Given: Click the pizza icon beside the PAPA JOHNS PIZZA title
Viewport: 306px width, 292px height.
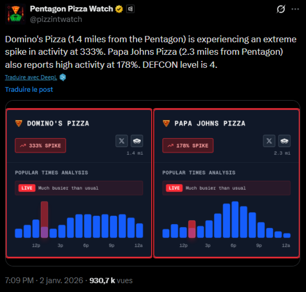Looking at the screenshot, I should [166, 123].
